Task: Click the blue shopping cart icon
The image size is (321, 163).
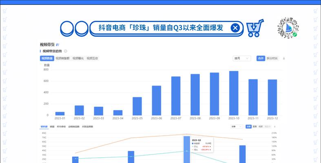Action: (x=255, y=28)
